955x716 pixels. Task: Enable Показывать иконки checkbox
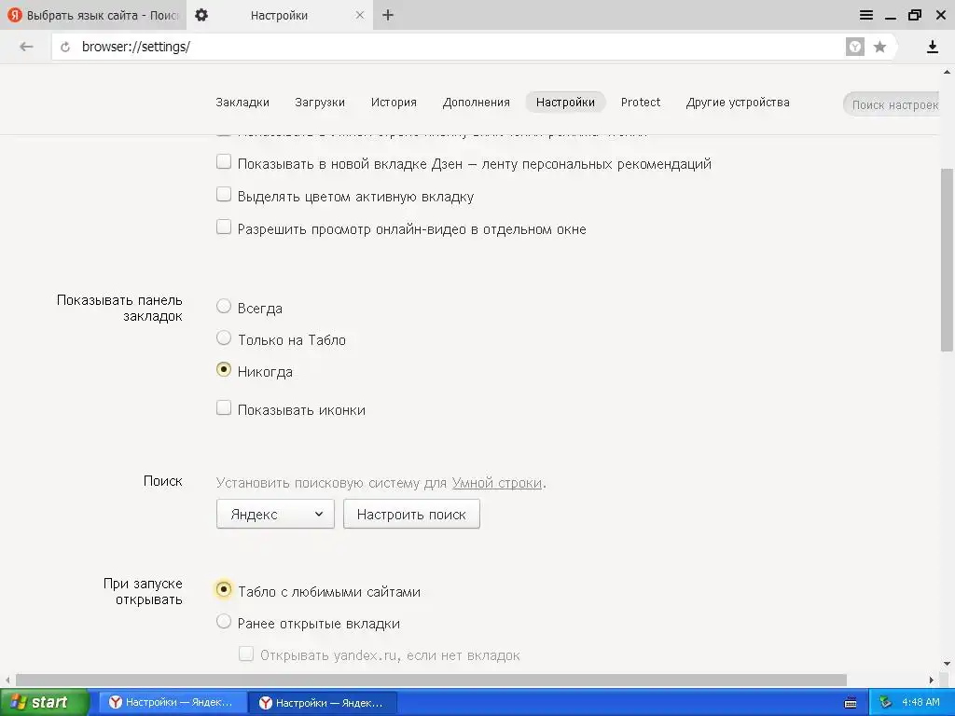224,408
